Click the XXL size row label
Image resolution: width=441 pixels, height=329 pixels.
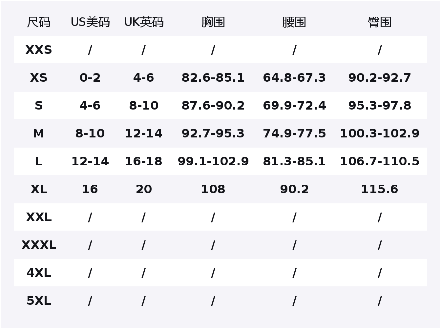39,217
